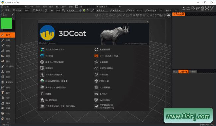Click the voxel sculpting icon

pos(96,62)
